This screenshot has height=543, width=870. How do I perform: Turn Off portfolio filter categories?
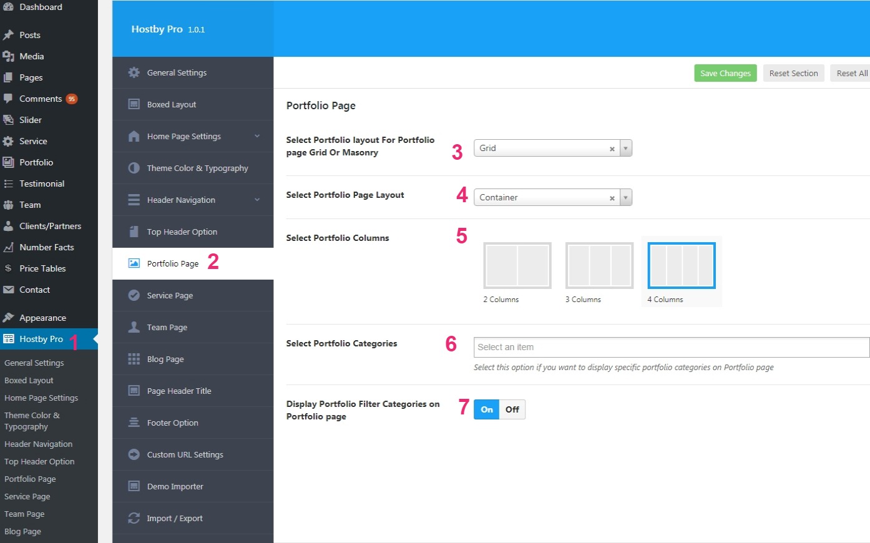[512, 409]
